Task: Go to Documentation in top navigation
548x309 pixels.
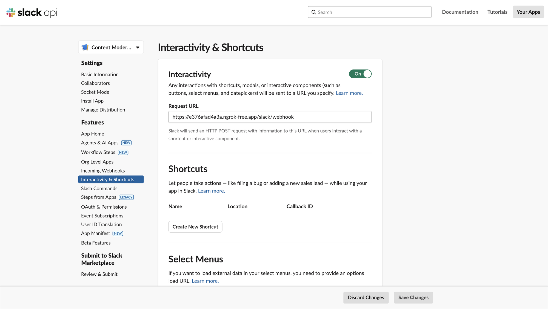Action: (460, 12)
